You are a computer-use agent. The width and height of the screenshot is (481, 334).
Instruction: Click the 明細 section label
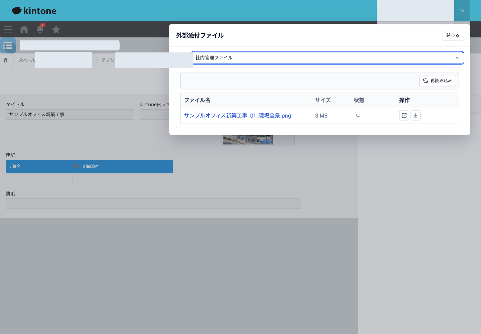[x=11, y=155]
